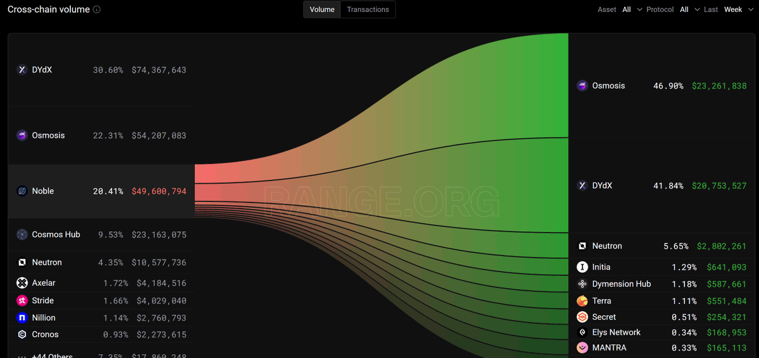Screen dimensions: 759x358
Task: Click the DYdX logo in source list
Action: (22, 70)
